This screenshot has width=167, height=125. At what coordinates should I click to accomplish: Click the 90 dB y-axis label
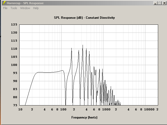point(15,81)
